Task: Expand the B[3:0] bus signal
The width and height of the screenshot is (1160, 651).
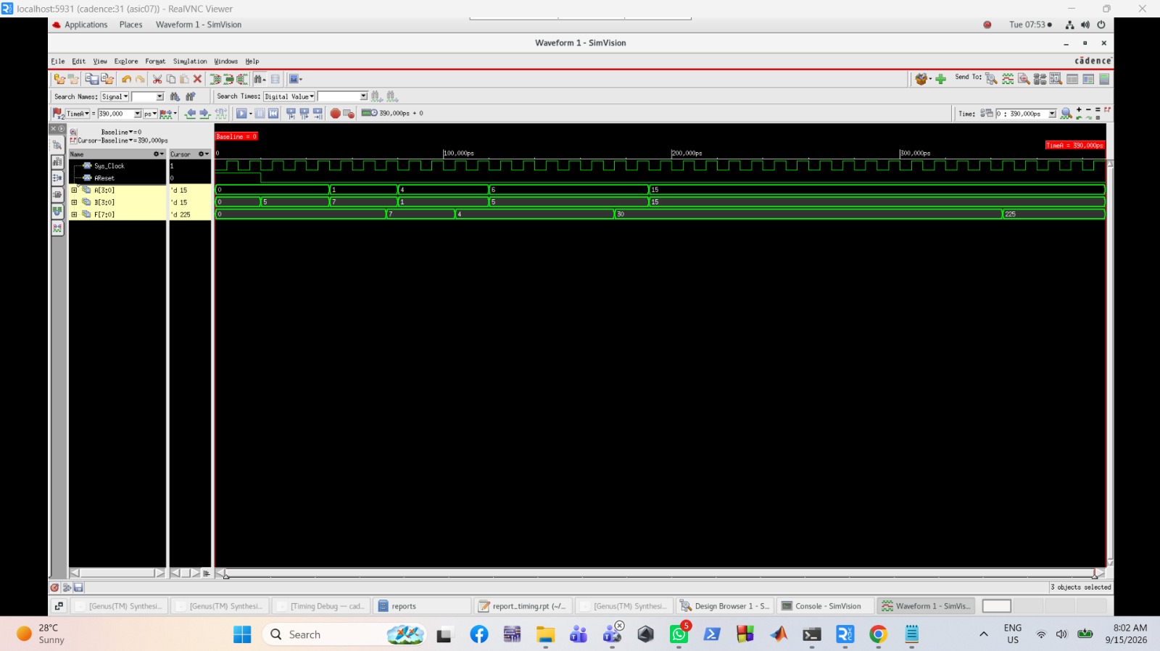Action: coord(74,203)
